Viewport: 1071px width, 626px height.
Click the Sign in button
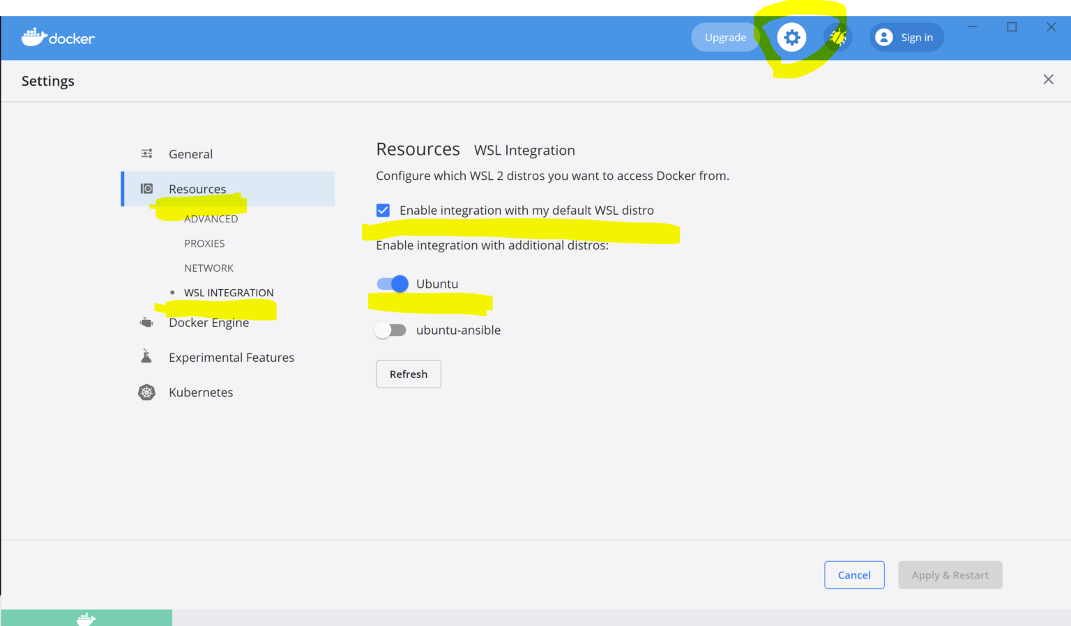[x=906, y=37]
